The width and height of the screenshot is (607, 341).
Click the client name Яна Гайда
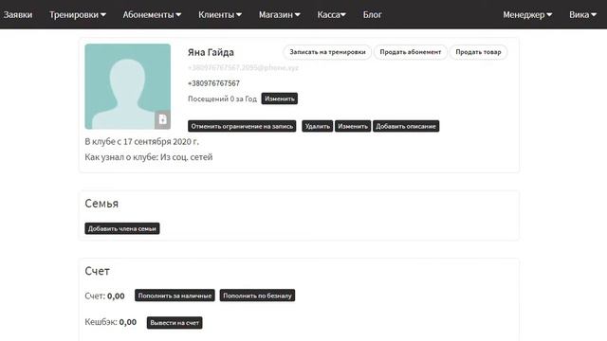(x=211, y=52)
